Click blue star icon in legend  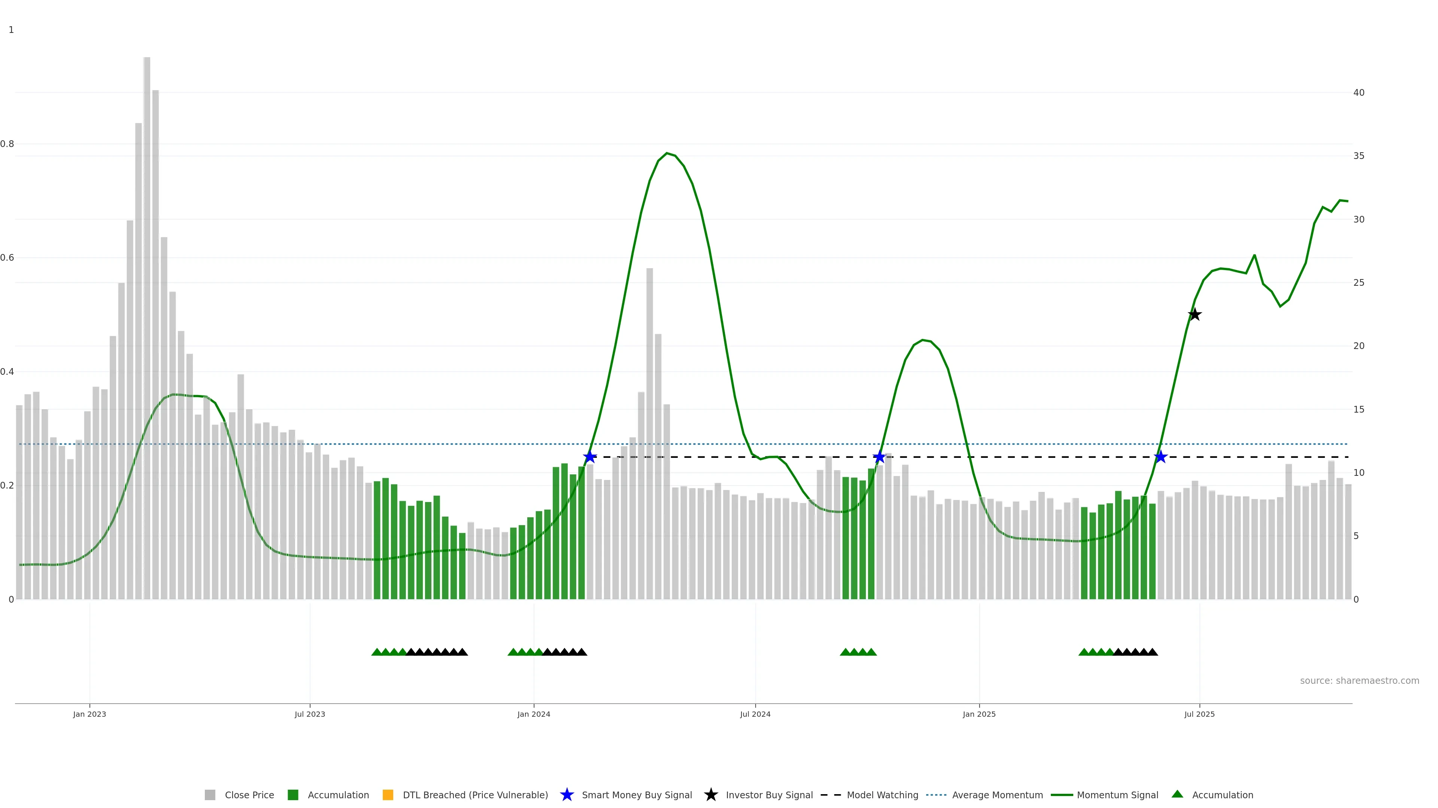pos(567,795)
